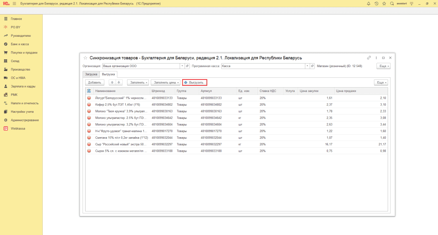Open the table toolbar Еще dropdown
Viewport: 438px width, 235px height.
[381, 82]
